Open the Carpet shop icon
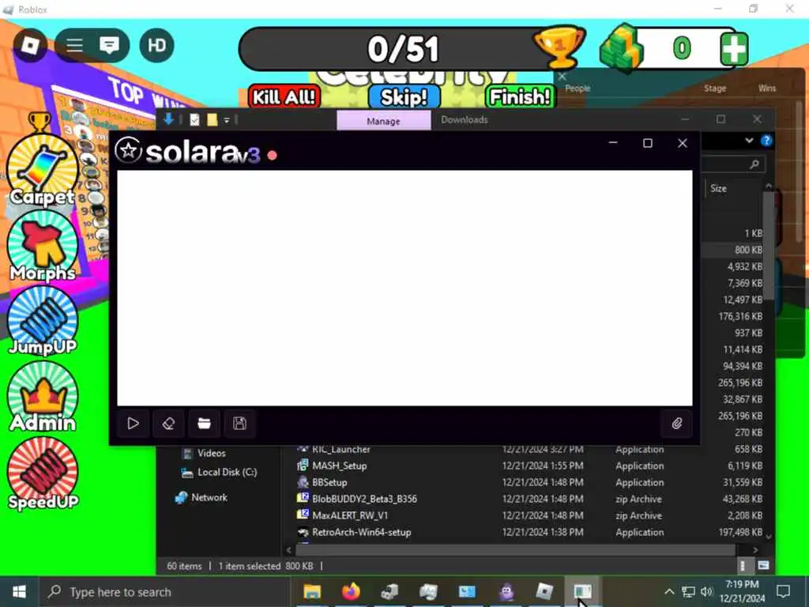The width and height of the screenshot is (809, 607). [43, 172]
